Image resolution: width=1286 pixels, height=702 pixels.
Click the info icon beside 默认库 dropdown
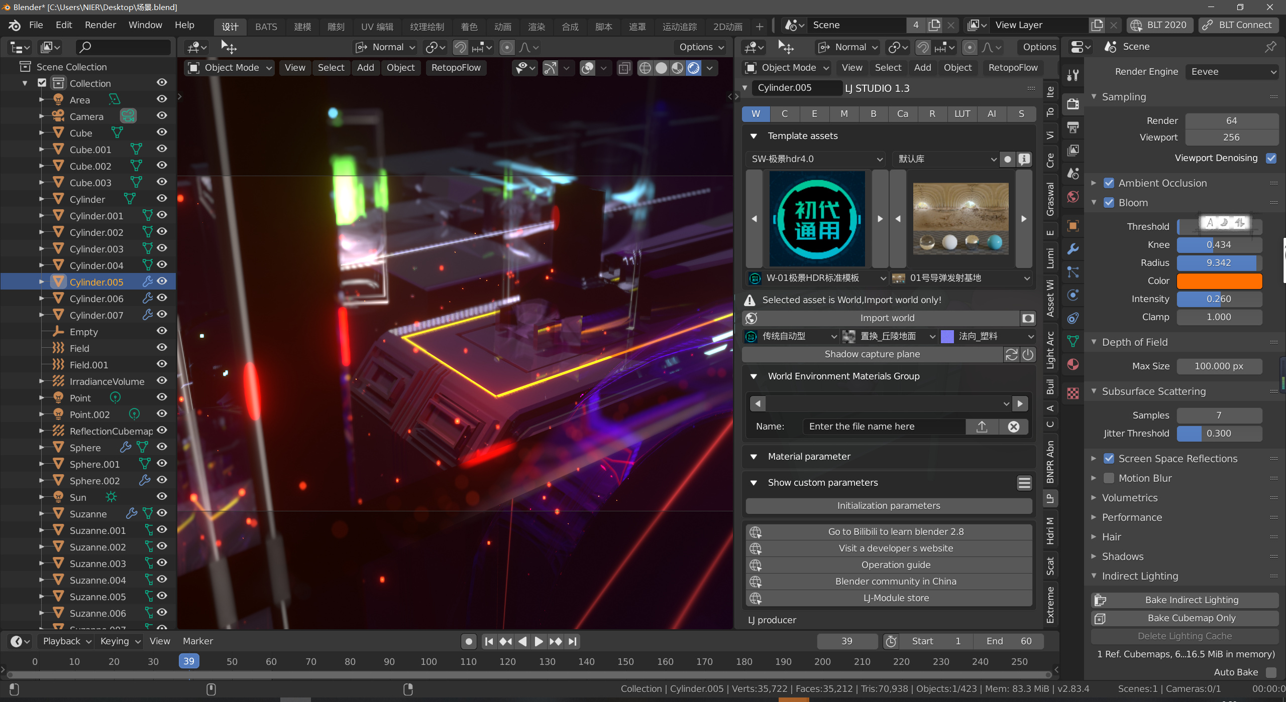pos(1024,159)
